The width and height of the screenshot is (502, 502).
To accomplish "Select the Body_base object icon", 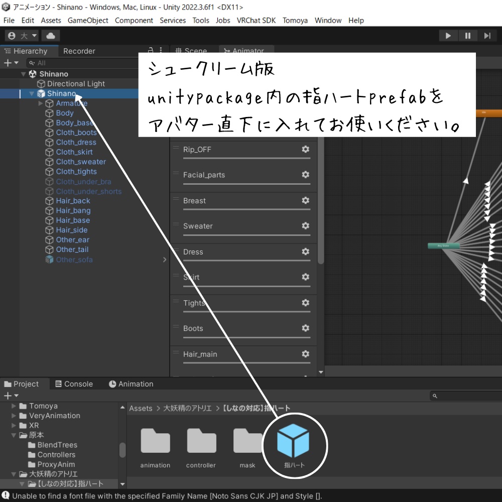I will pos(49,123).
